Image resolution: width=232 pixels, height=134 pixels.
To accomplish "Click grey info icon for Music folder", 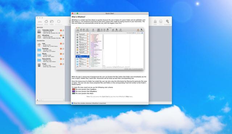I will 63,54.
